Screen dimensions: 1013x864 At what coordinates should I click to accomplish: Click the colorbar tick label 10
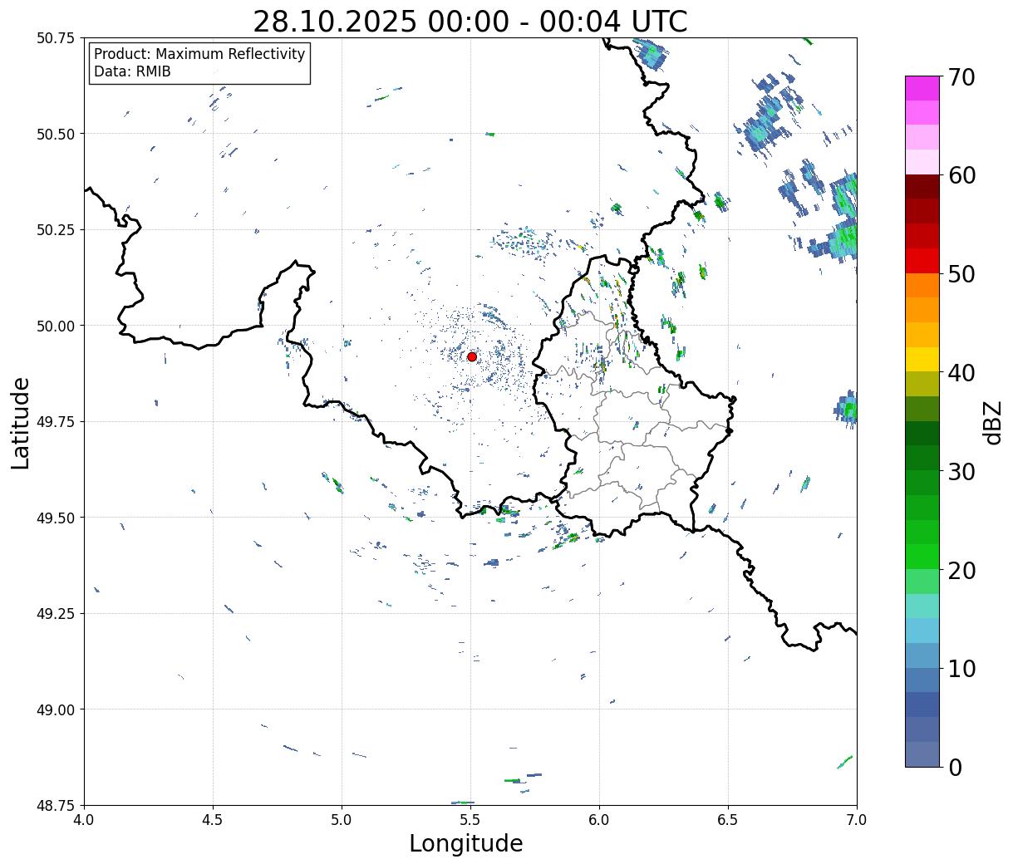961,669
